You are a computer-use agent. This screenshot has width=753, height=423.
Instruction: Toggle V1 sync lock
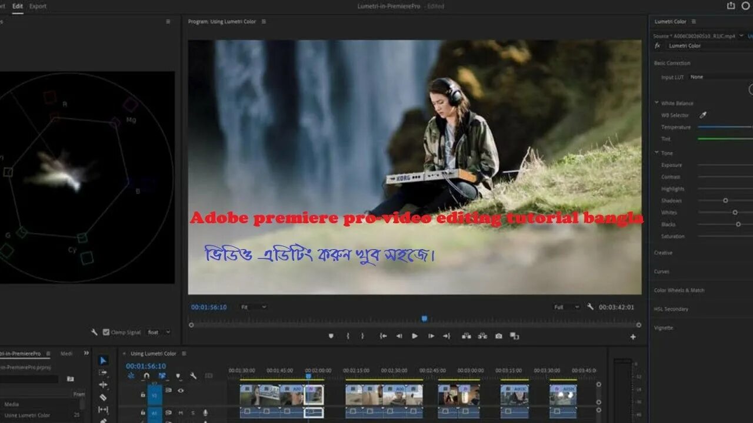click(169, 390)
